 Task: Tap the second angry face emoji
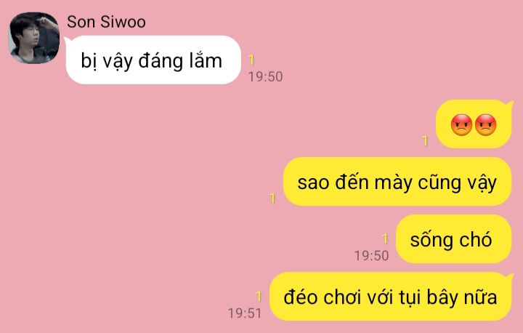486,125
